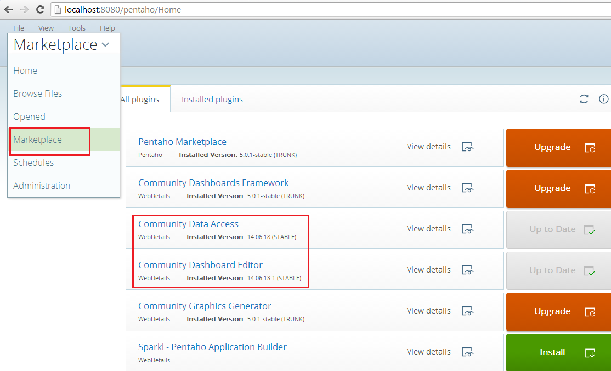
Task: Click View details for Community Dashboard Editor
Action: (x=428, y=270)
